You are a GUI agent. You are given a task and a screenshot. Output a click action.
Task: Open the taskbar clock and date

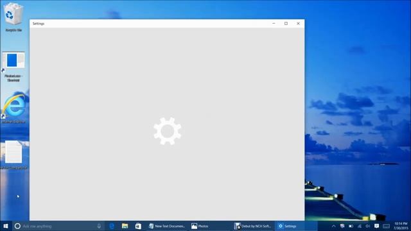tap(401, 226)
